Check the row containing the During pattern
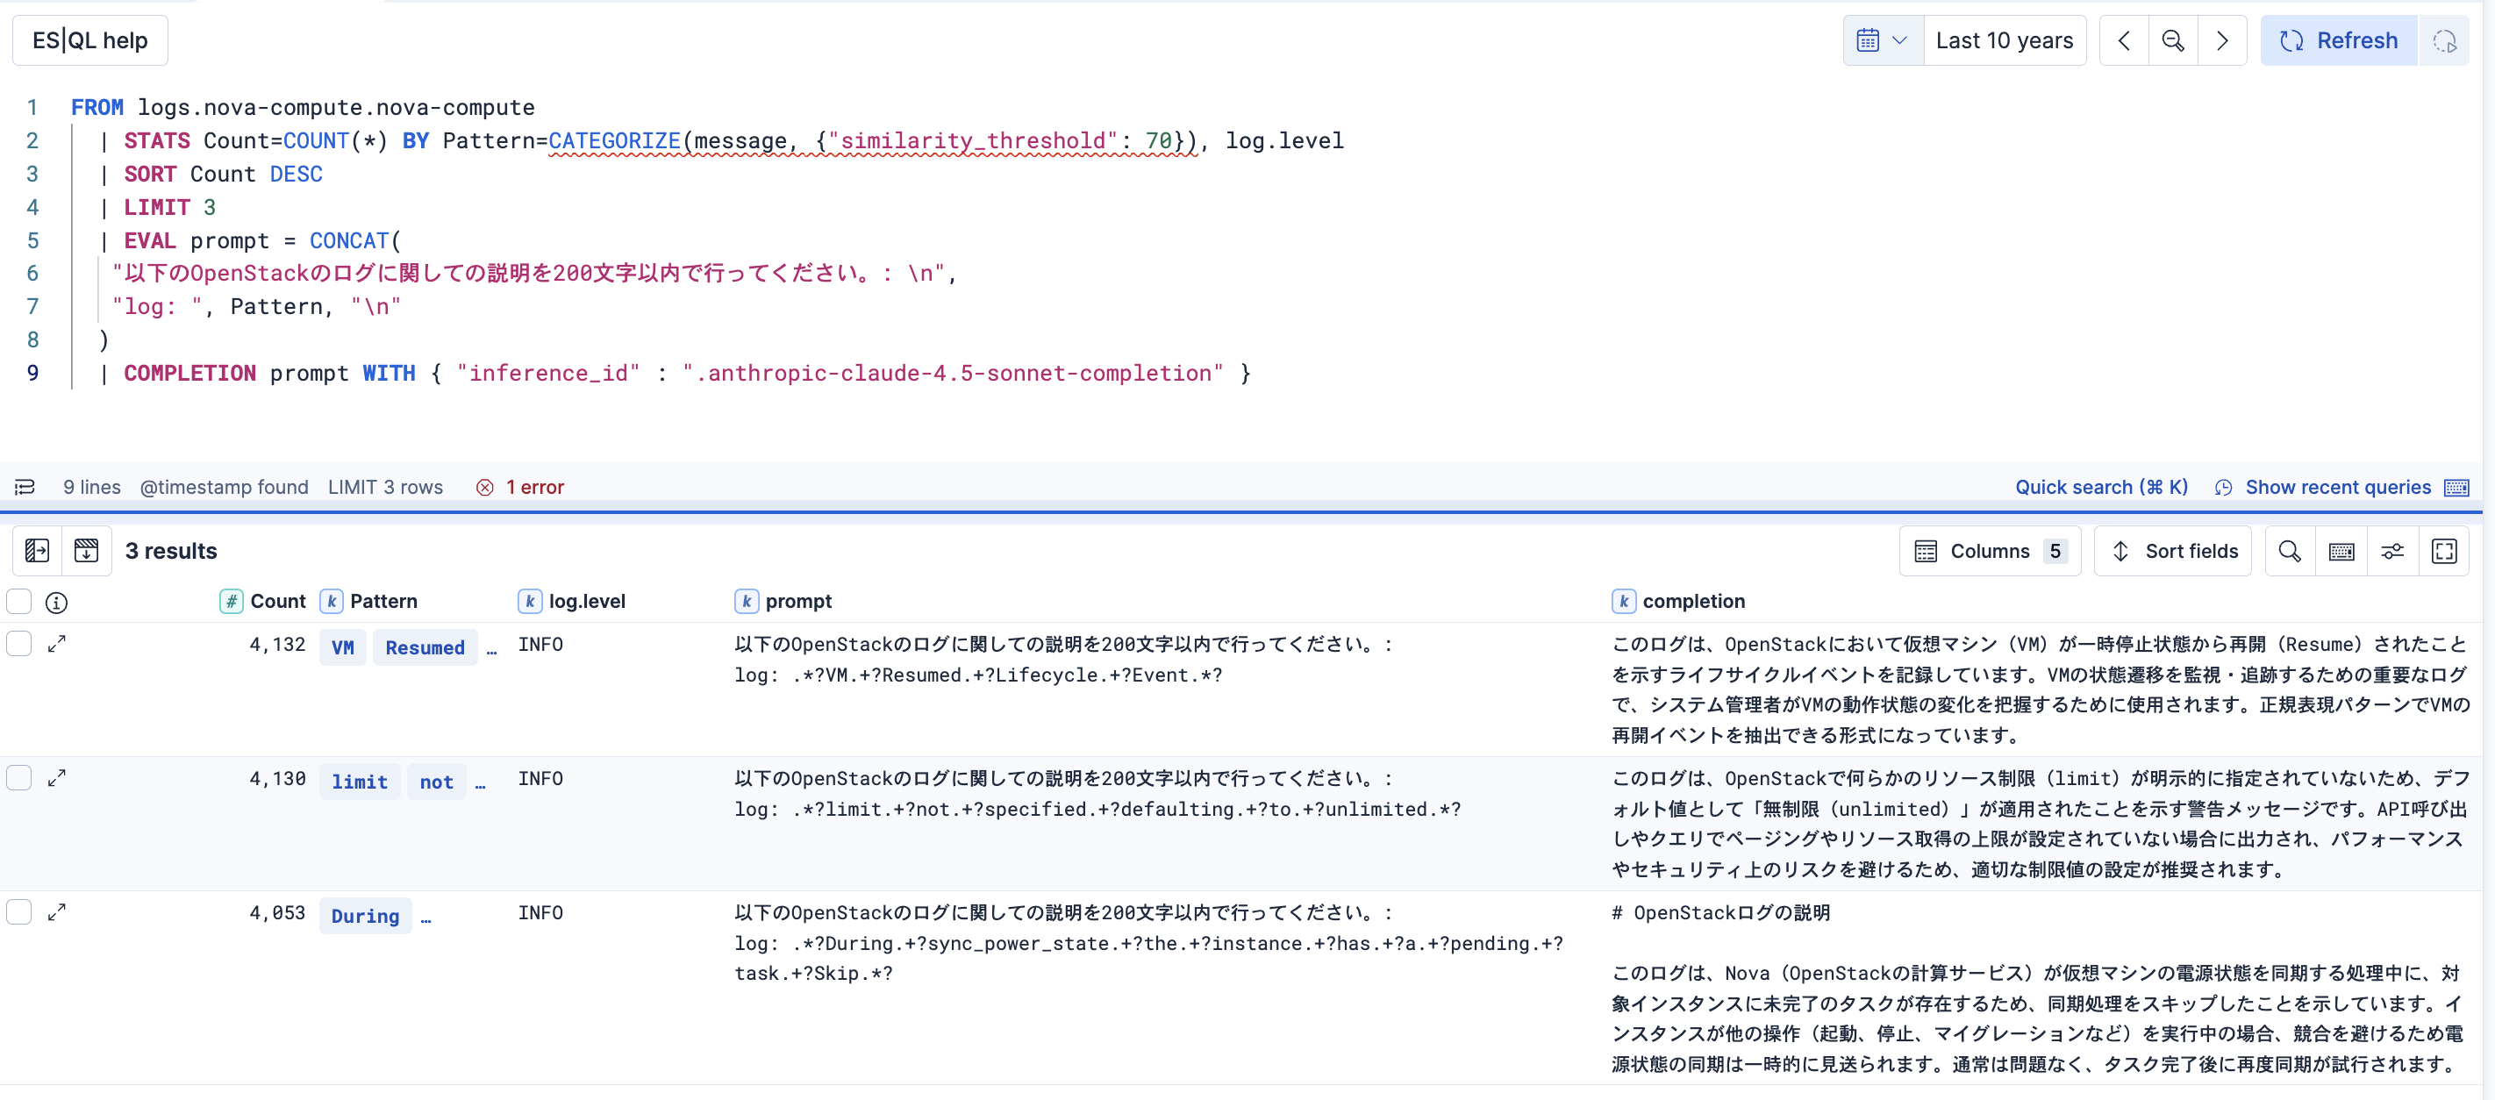The height and width of the screenshot is (1100, 2495). coord(18,912)
